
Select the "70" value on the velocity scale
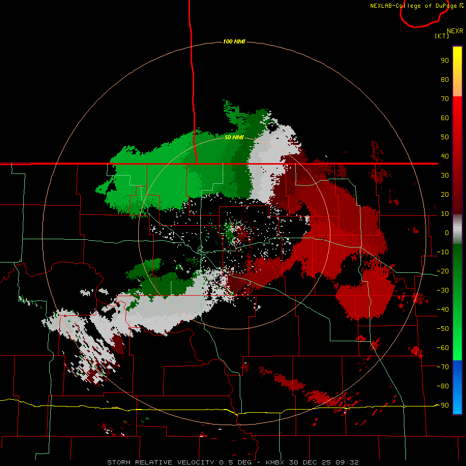click(x=445, y=99)
